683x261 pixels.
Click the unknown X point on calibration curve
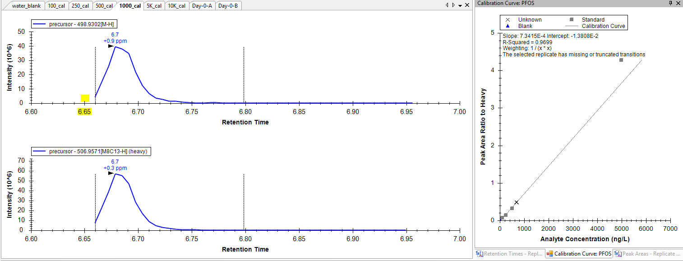click(x=516, y=202)
